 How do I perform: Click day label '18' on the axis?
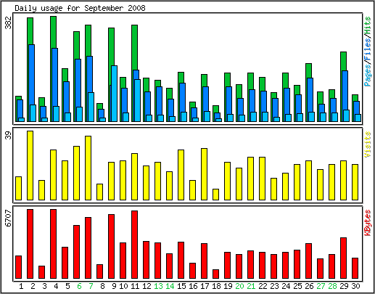click(x=216, y=286)
